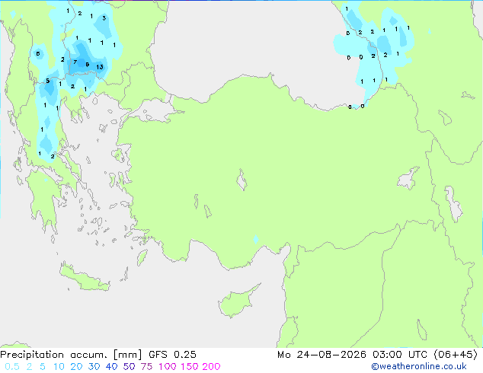Select the 75 legend value
Viewport: 483px width, 373px height.
click(146, 367)
